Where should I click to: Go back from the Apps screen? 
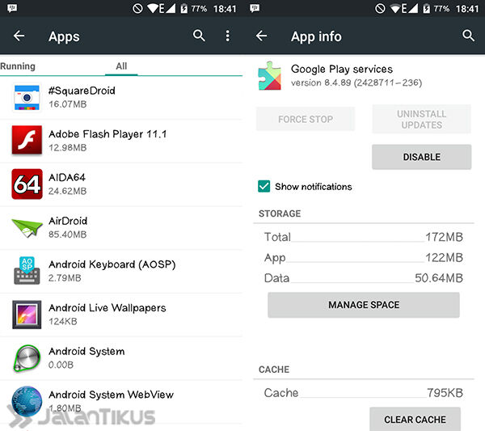[x=19, y=36]
